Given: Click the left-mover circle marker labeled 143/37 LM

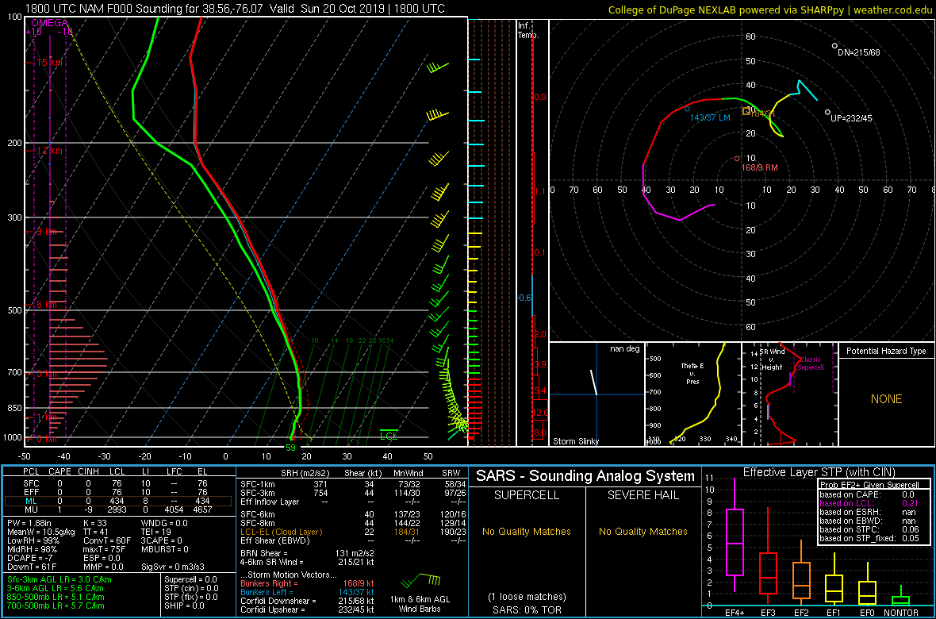Looking at the screenshot, I should (687, 109).
